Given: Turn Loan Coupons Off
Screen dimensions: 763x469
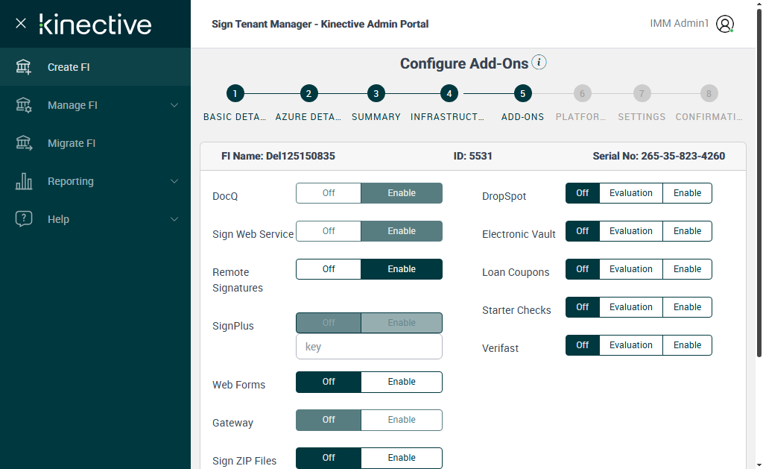Looking at the screenshot, I should (x=583, y=269).
